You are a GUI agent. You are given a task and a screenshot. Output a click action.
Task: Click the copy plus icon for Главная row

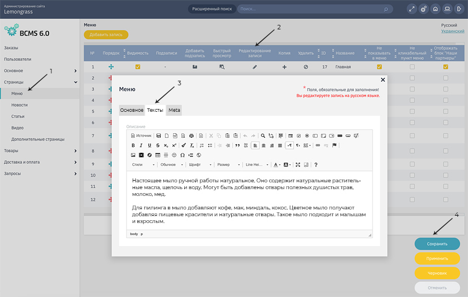pyautogui.click(x=284, y=67)
